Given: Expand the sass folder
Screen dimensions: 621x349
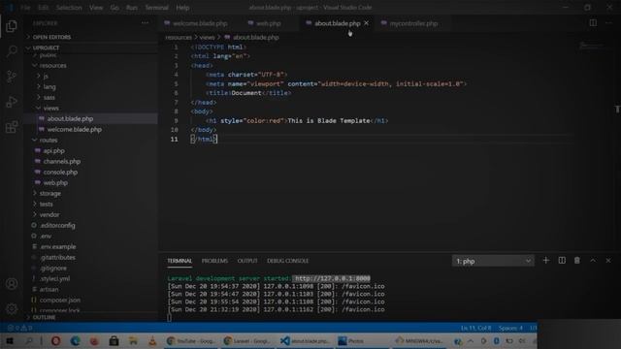Looking at the screenshot, I should 49,97.
